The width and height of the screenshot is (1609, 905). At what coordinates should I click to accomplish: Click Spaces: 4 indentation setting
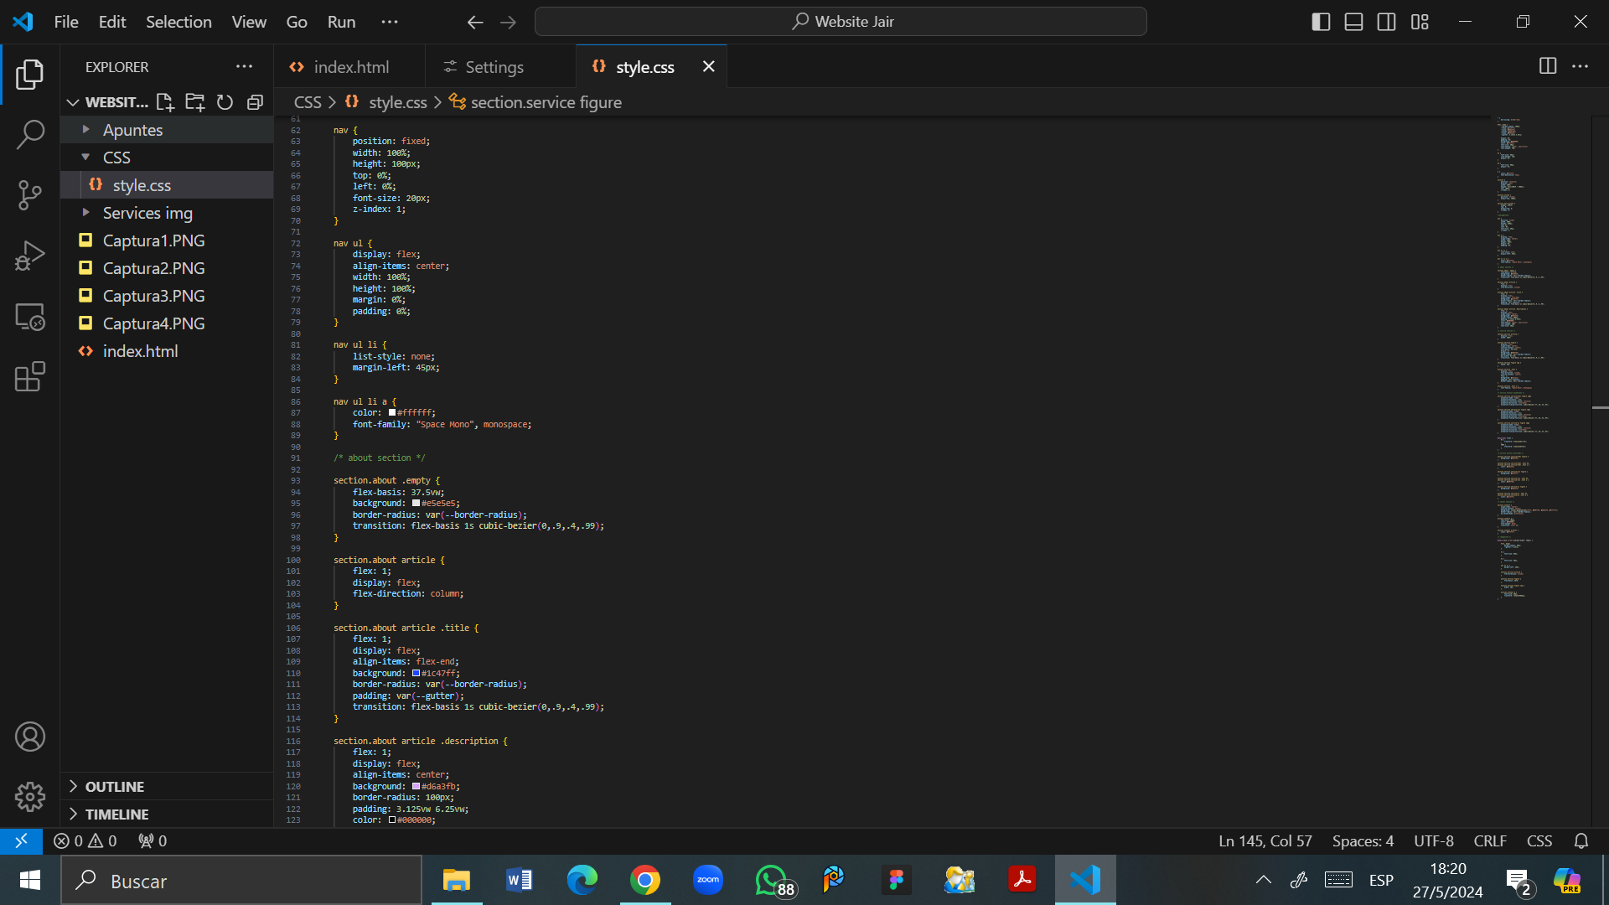coord(1363,840)
